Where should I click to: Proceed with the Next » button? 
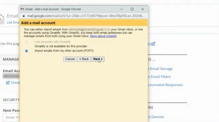tap(98, 59)
